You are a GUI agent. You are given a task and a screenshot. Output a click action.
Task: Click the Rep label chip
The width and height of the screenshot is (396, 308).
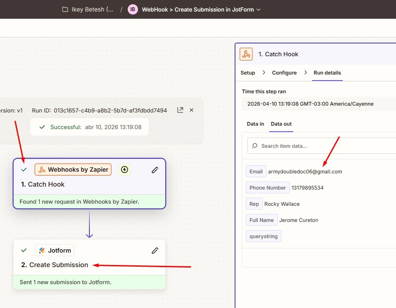point(254,204)
